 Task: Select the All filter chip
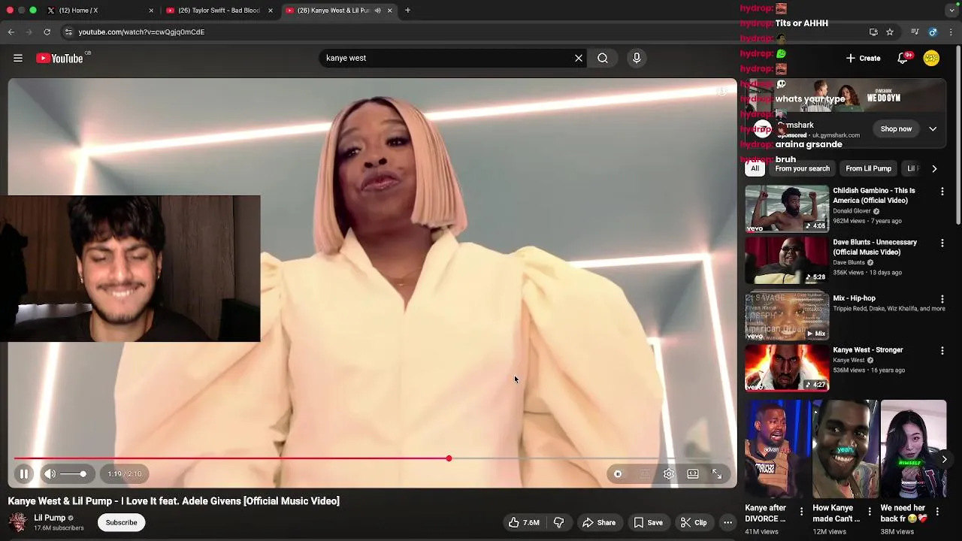tap(755, 168)
